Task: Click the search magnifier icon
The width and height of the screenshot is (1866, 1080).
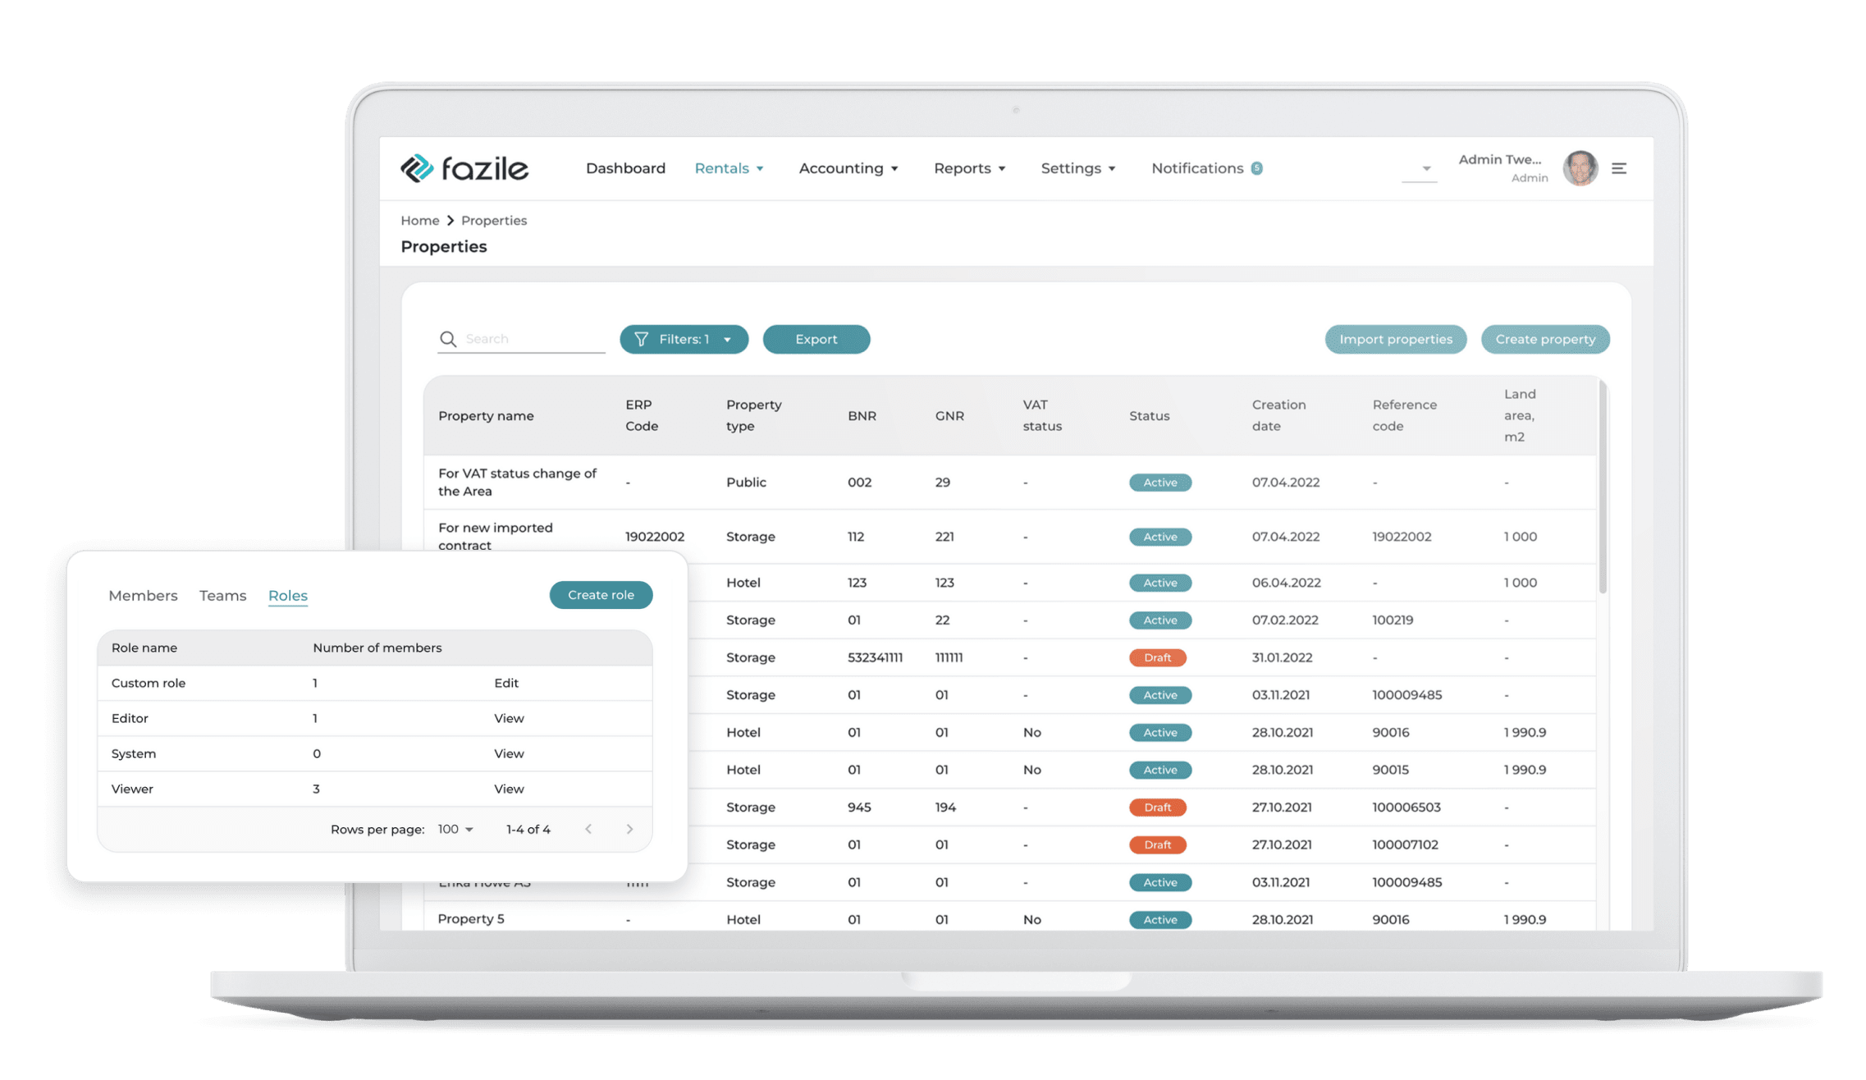Action: [448, 339]
